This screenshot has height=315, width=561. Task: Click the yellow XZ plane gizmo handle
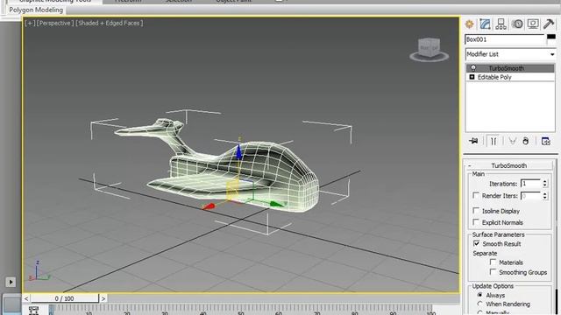[232, 190]
